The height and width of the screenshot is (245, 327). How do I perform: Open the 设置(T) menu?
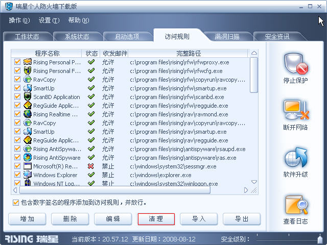[49, 20]
